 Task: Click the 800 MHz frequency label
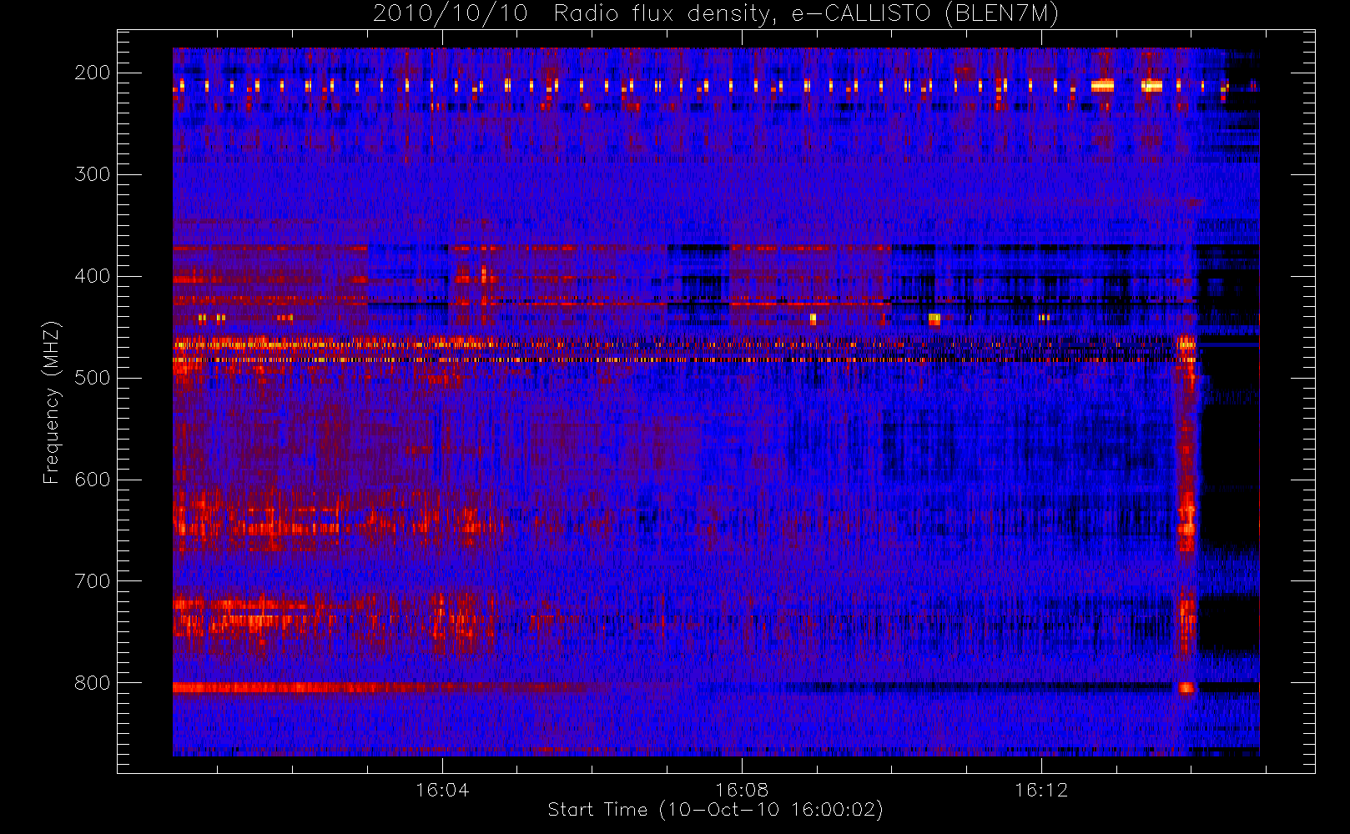pos(93,683)
